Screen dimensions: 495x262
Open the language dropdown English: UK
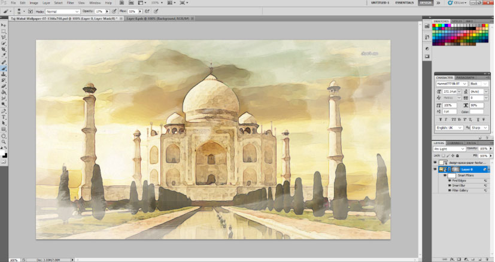pyautogui.click(x=450, y=127)
